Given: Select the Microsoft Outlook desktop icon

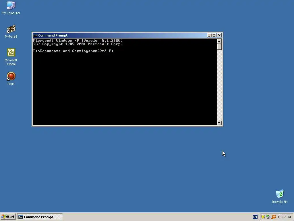Looking at the screenshot, I should point(11,57).
